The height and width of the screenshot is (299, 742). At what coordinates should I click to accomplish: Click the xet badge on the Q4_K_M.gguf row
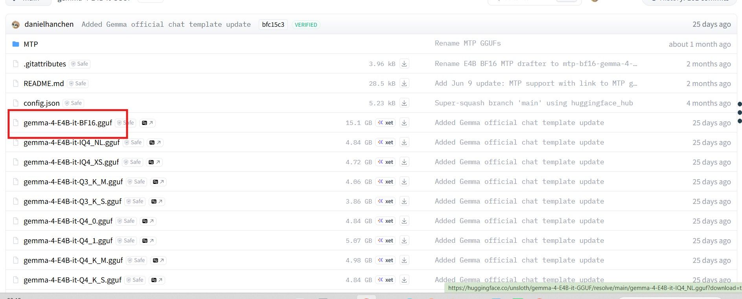[x=386, y=260]
